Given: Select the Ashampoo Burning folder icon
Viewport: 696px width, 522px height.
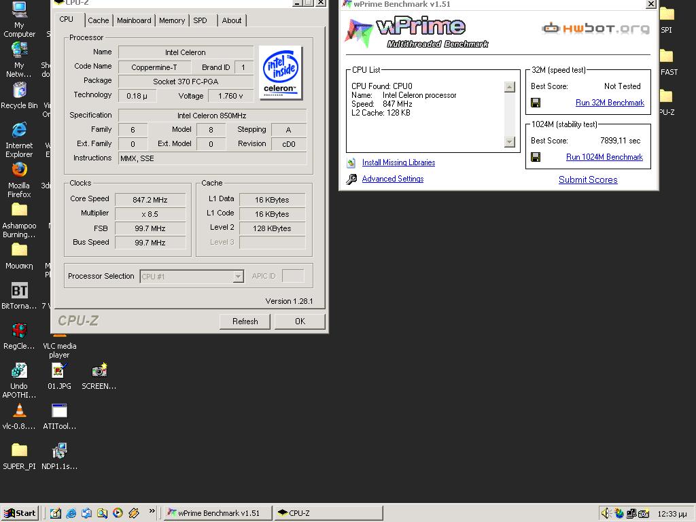Looking at the screenshot, I should pyautogui.click(x=19, y=221).
